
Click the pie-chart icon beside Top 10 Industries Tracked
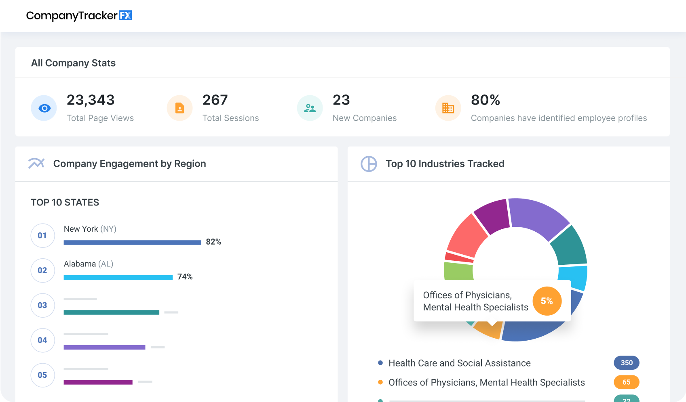coord(369,164)
